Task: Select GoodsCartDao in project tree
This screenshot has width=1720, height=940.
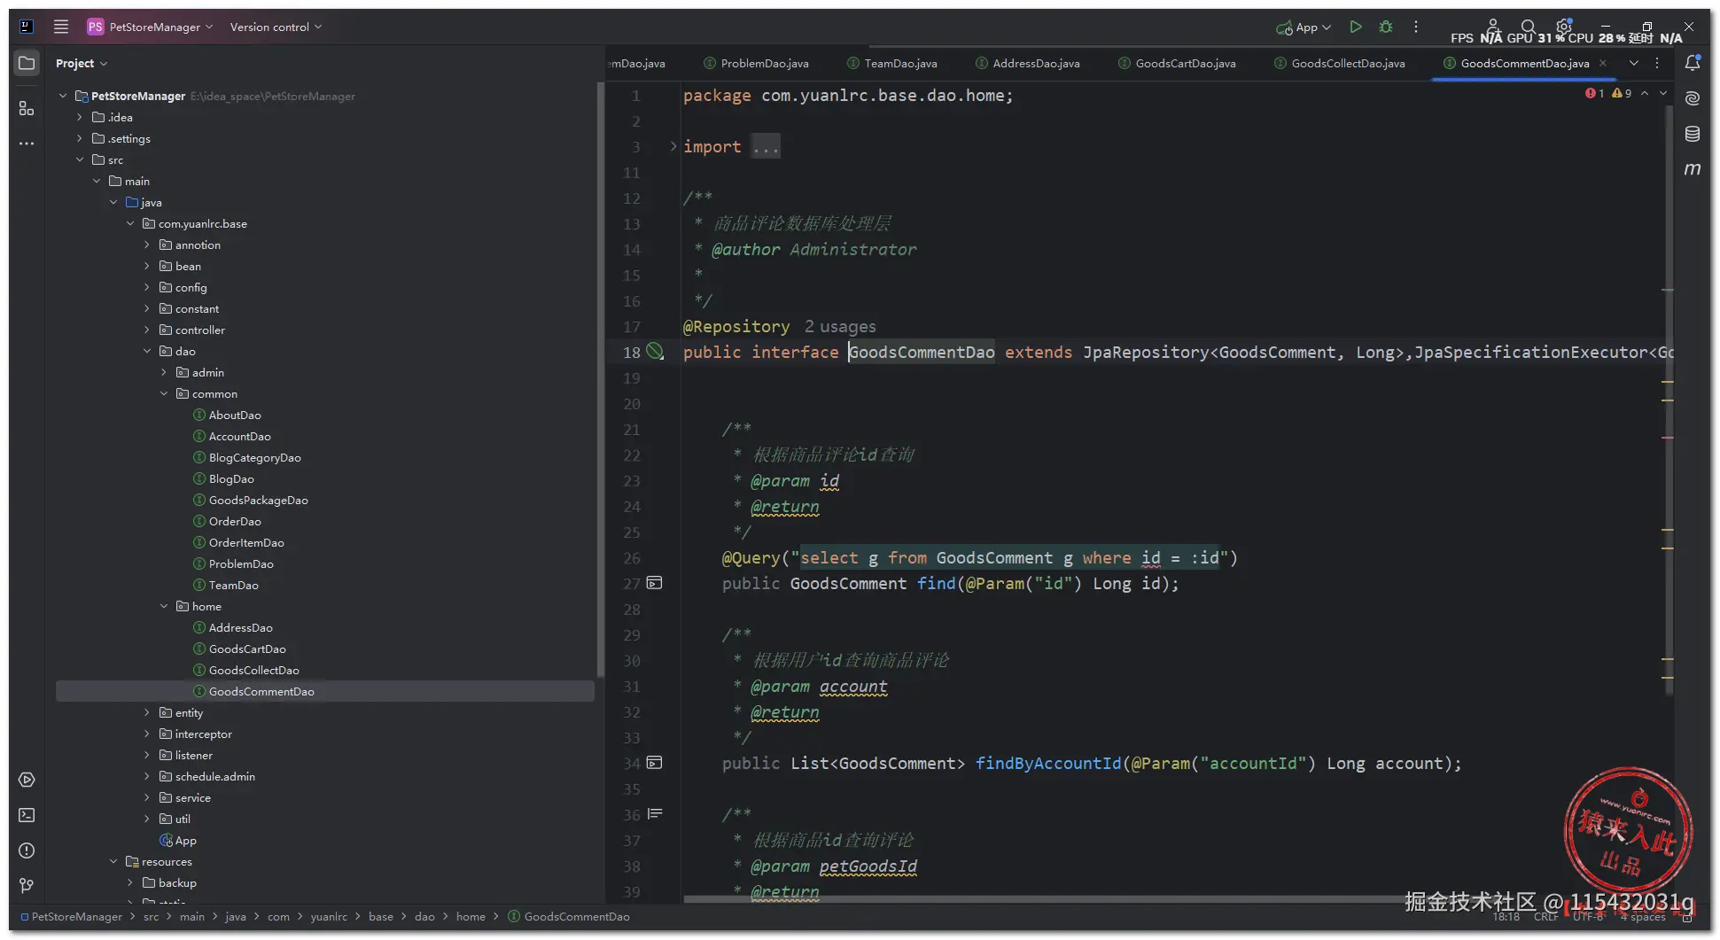Action: tap(247, 649)
